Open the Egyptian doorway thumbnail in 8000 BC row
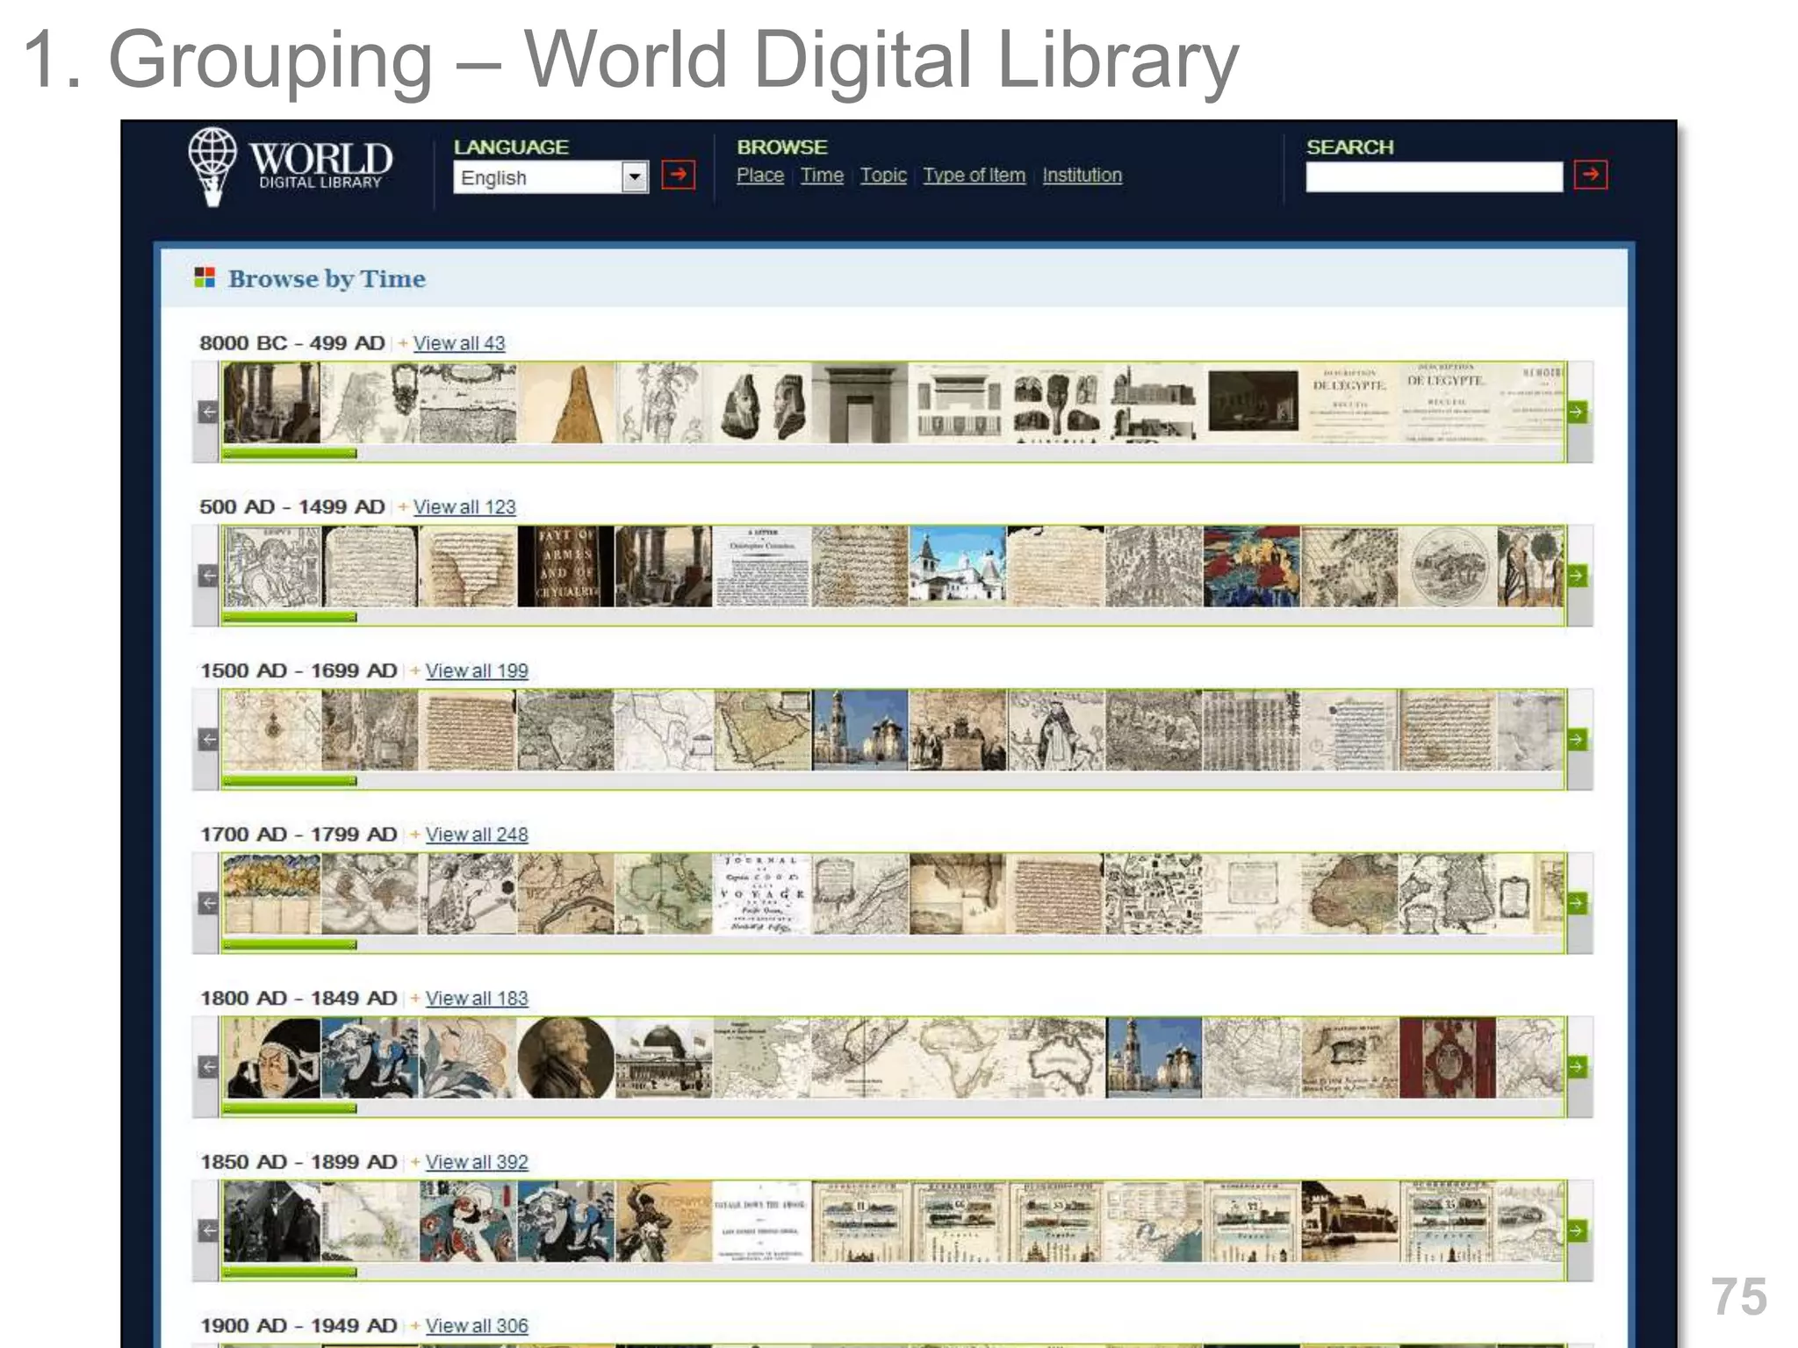The height and width of the screenshot is (1348, 1798). 859,403
